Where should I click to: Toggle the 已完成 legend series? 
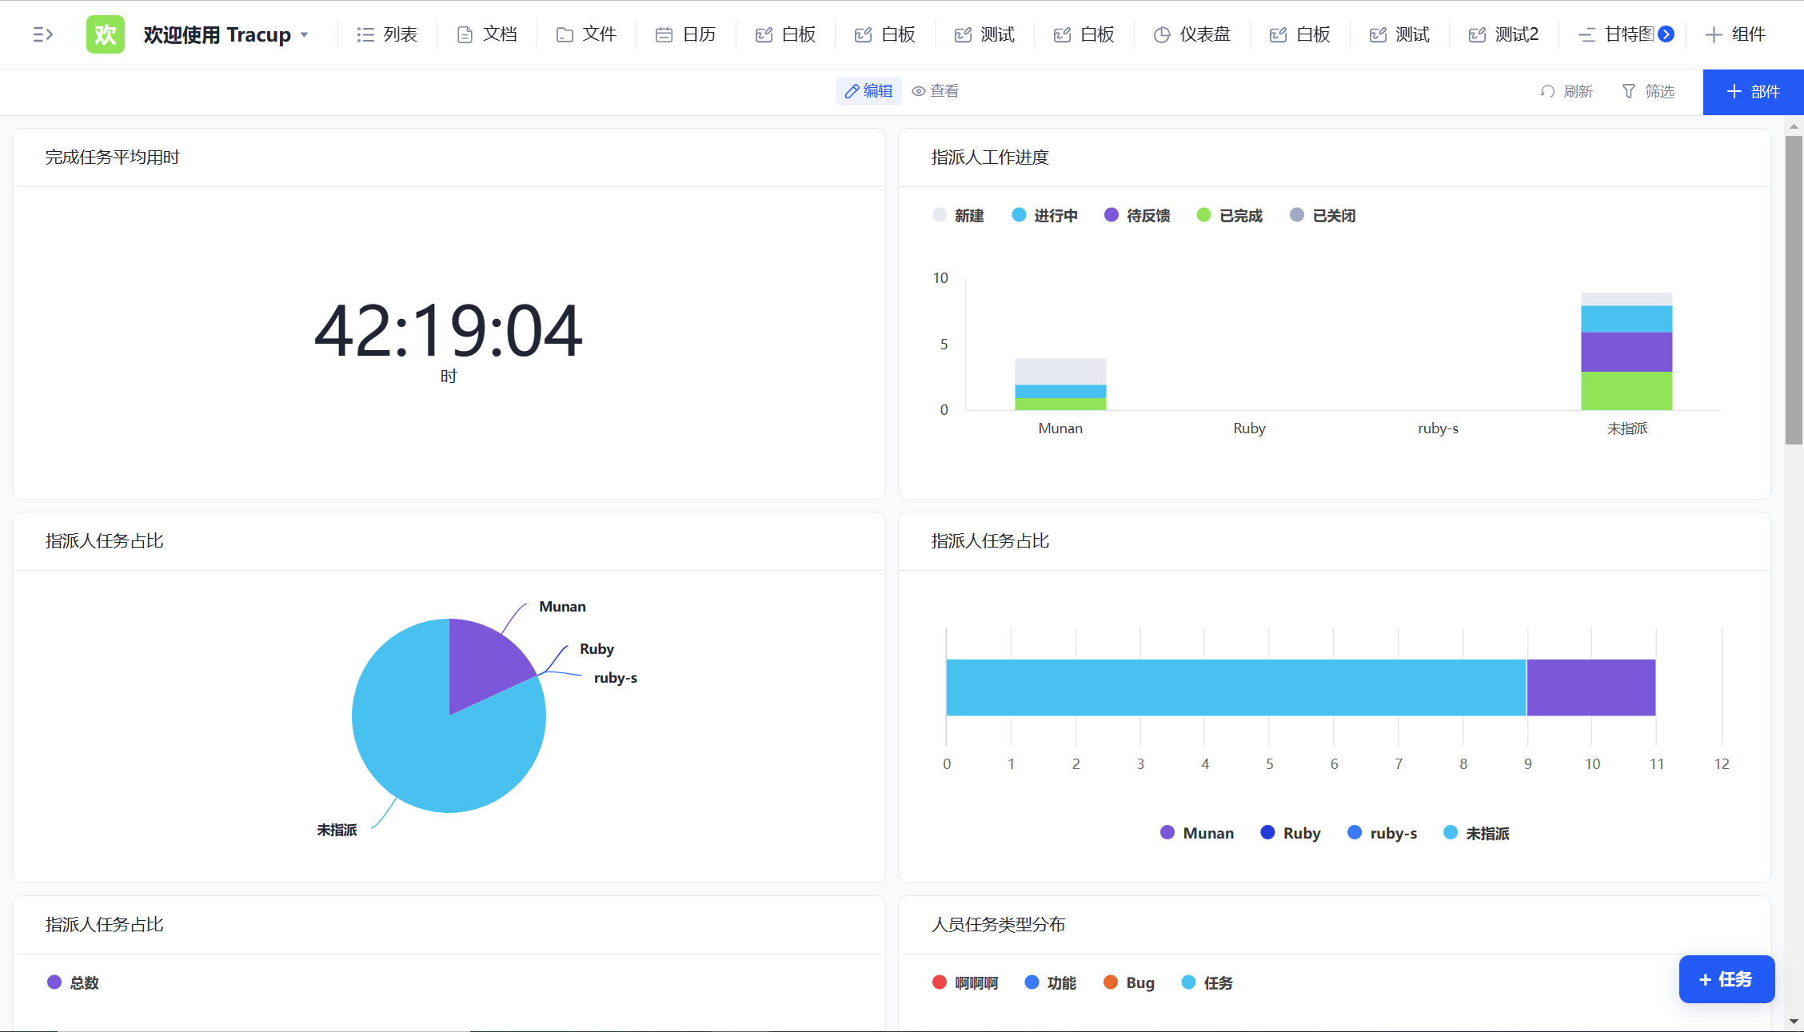tap(1230, 215)
